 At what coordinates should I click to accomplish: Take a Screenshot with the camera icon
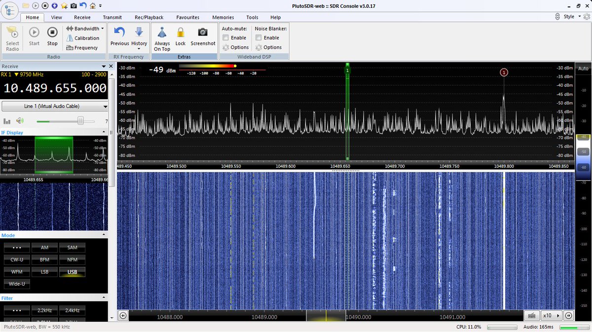[x=203, y=37]
